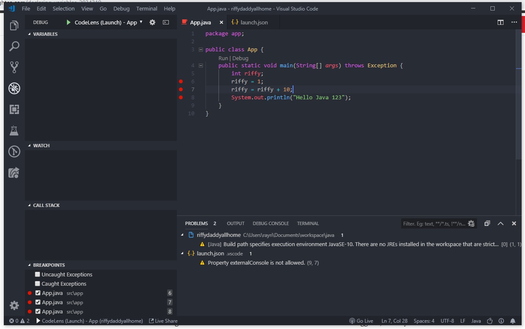The image size is (525, 329).
Task: Open the Selection menu
Action: (x=64, y=8)
